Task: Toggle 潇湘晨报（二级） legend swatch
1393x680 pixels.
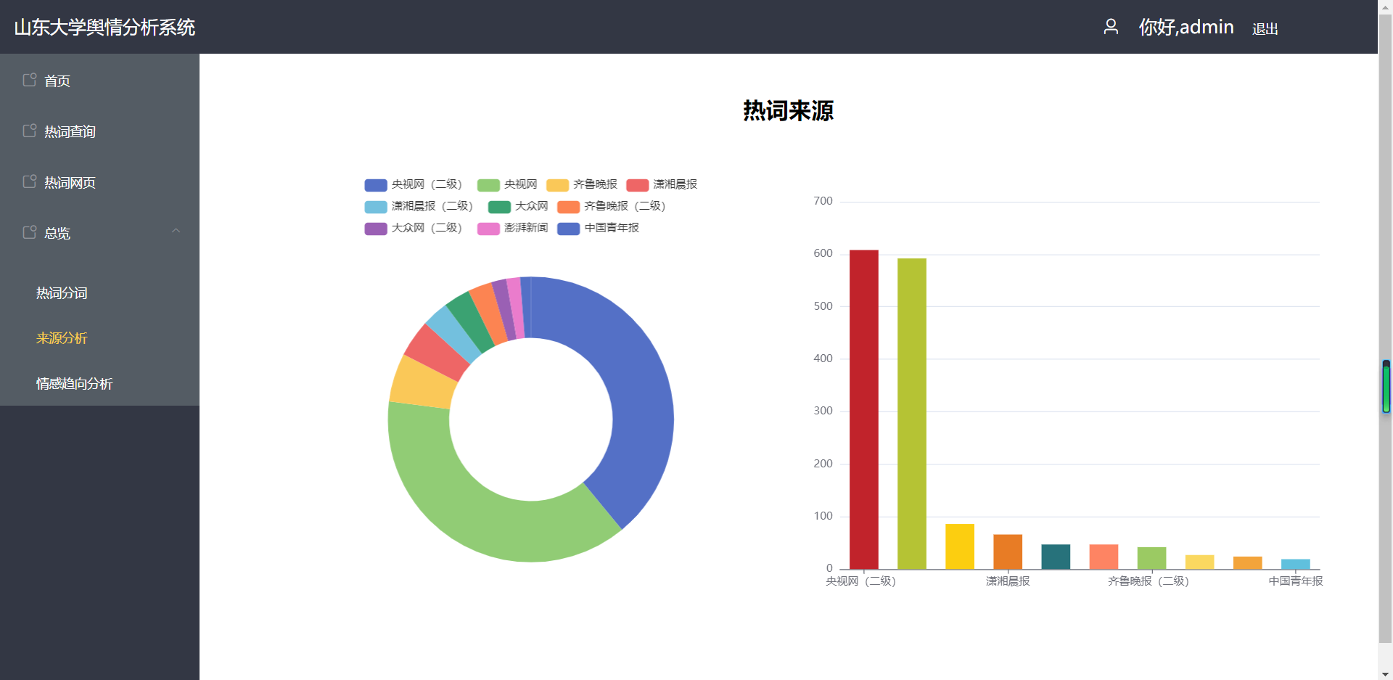Action: [376, 207]
